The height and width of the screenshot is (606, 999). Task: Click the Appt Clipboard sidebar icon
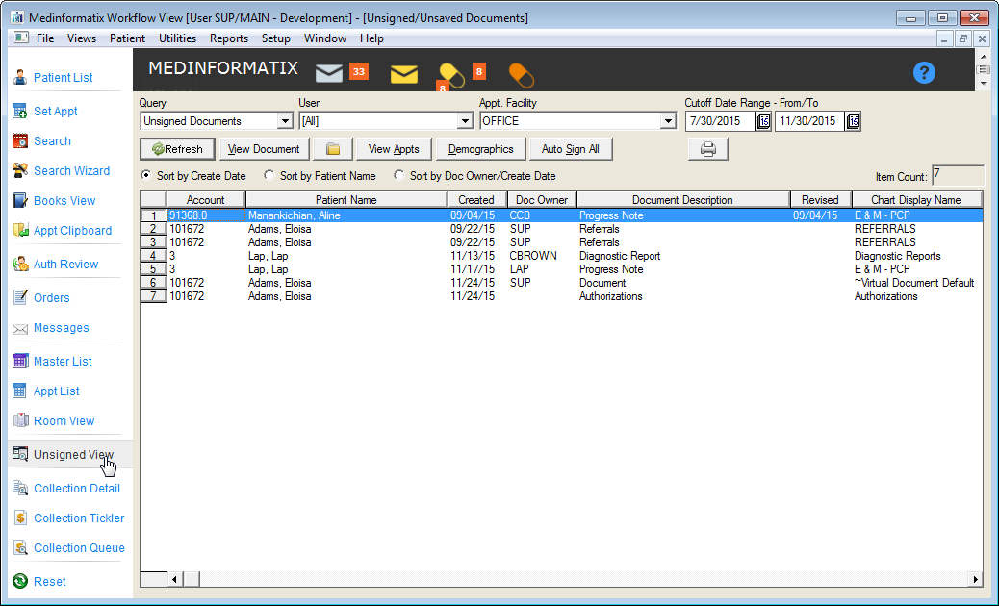[x=20, y=231]
